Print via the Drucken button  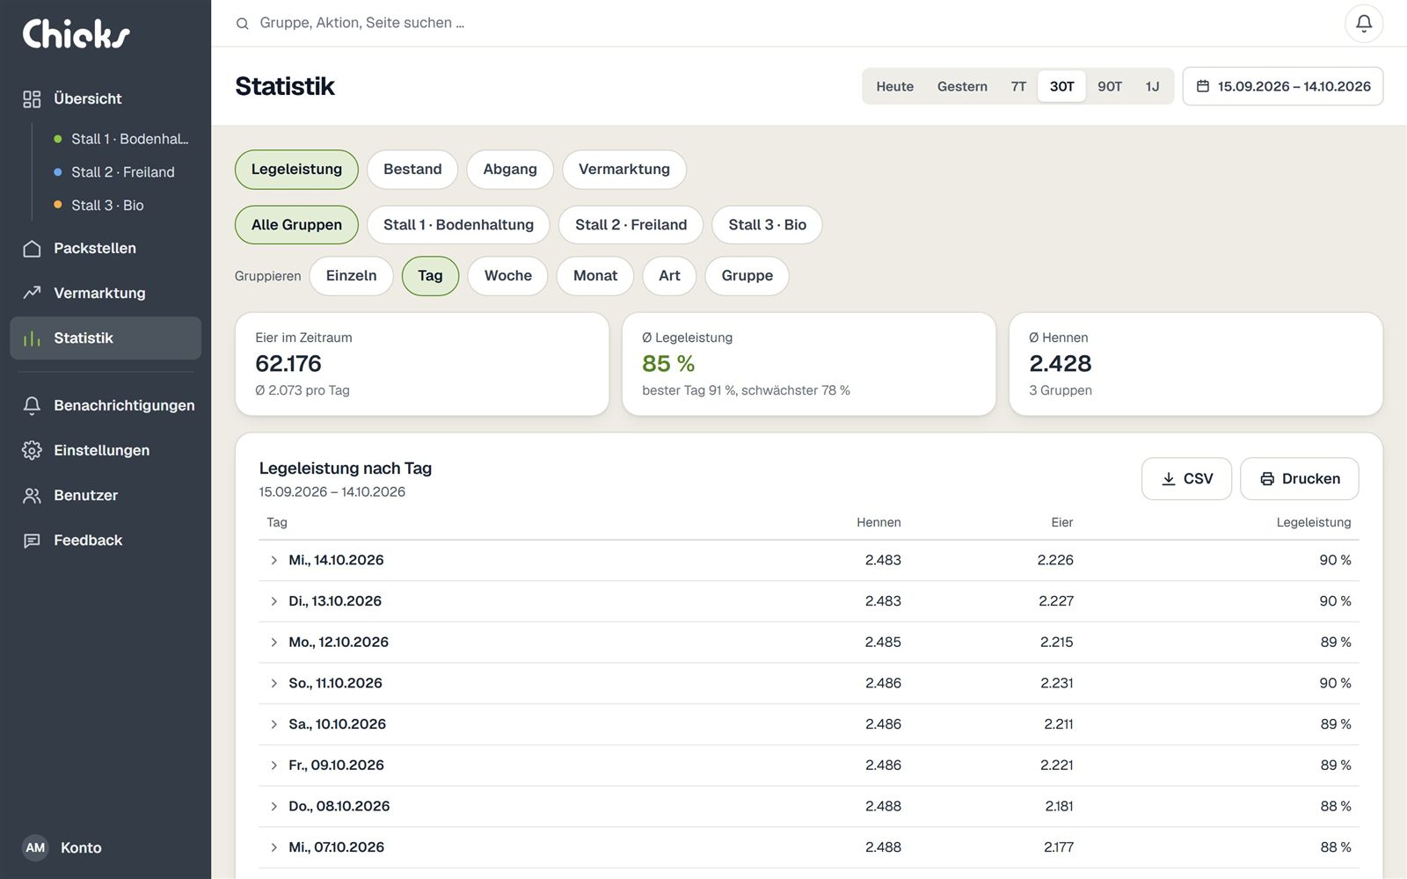(x=1300, y=479)
